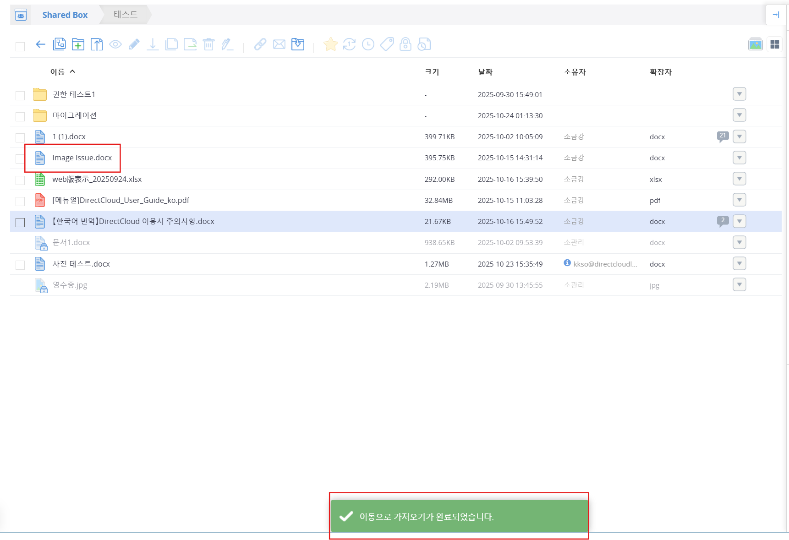Expand dropdown arrow for 마이그레이션 folder
The width and height of the screenshot is (789, 540).
coord(739,115)
